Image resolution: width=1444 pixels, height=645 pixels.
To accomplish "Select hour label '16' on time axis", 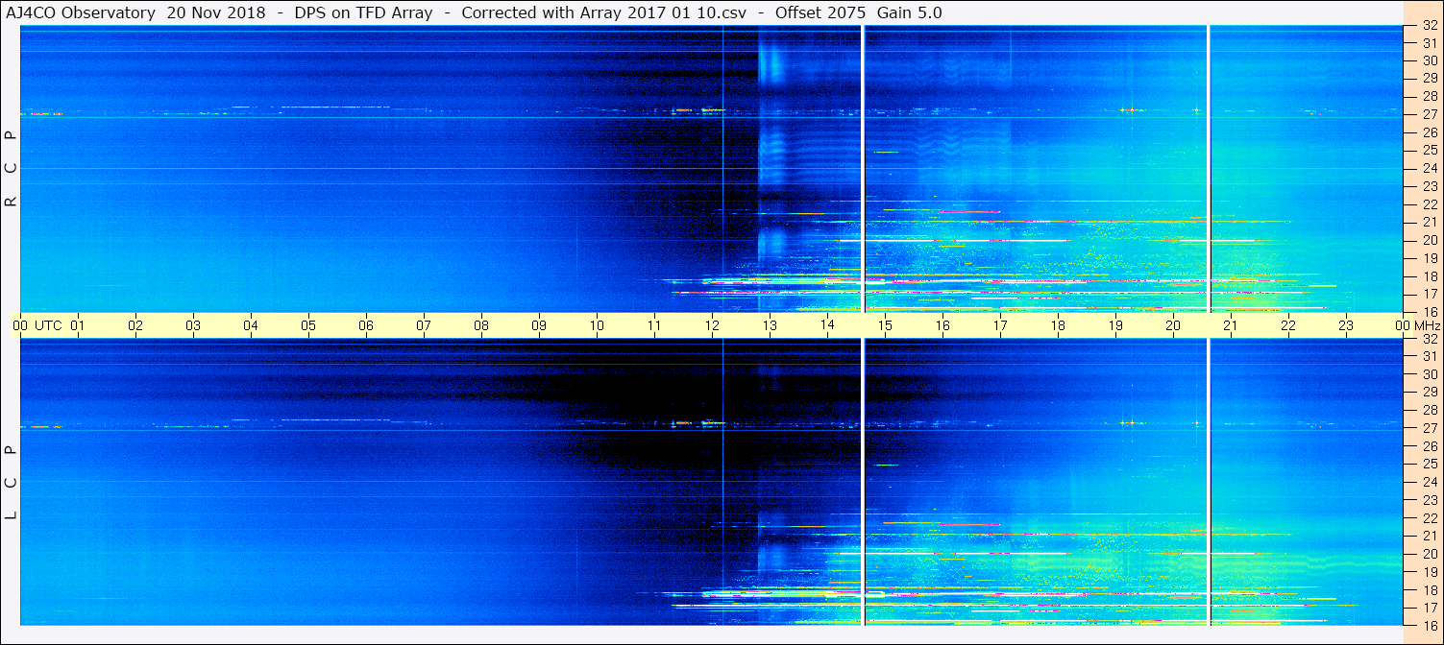I will pyautogui.click(x=942, y=325).
